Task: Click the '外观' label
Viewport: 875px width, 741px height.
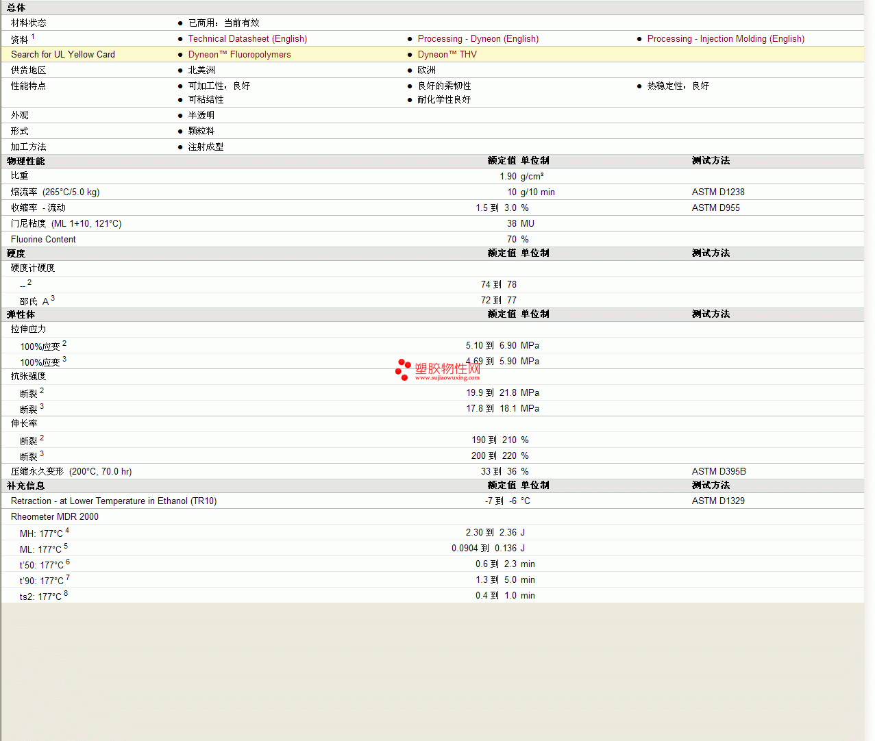Action: (20, 116)
